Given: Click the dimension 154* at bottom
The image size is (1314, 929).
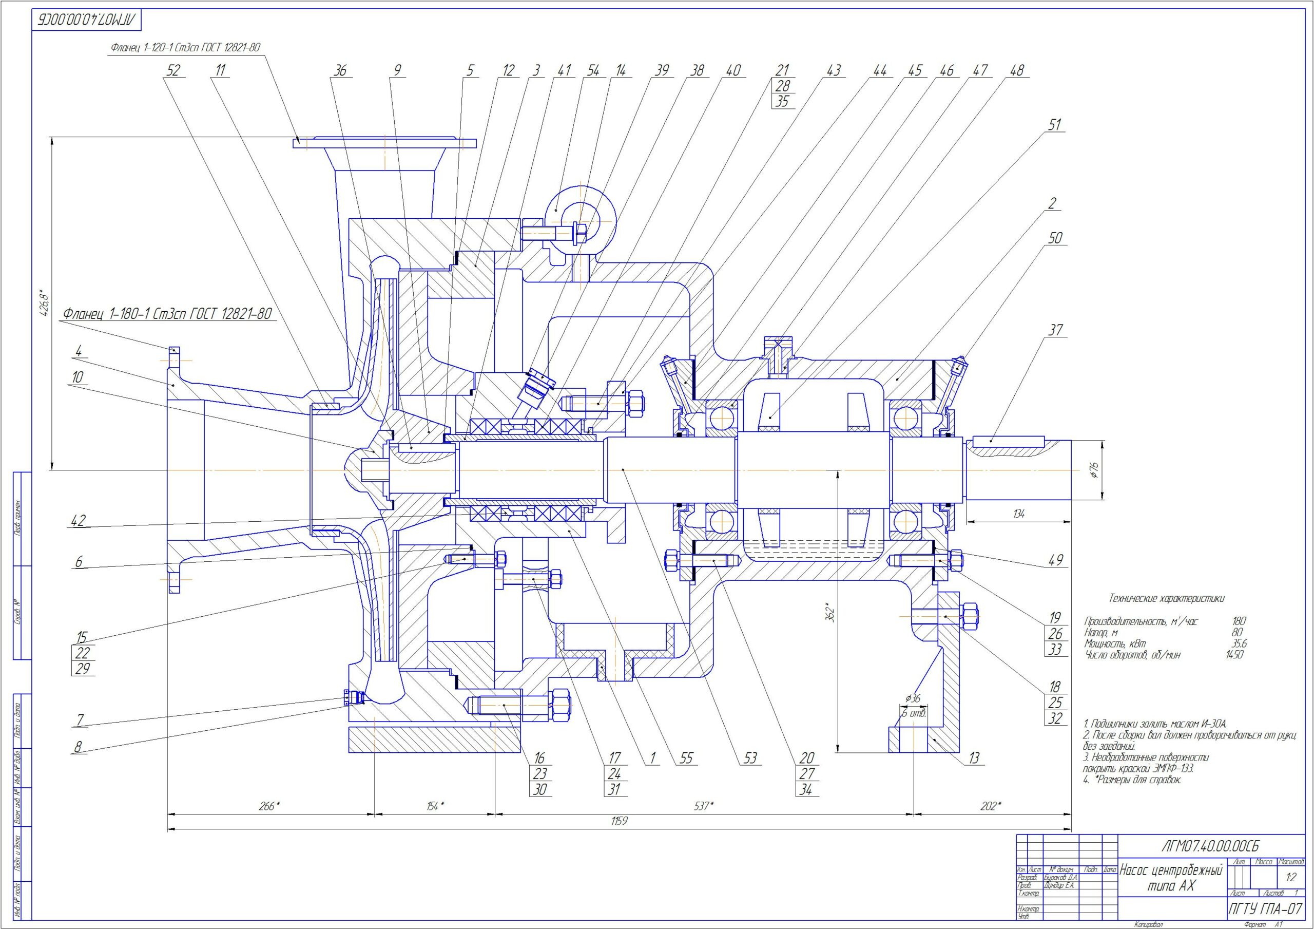Looking at the screenshot, I should (x=435, y=806).
